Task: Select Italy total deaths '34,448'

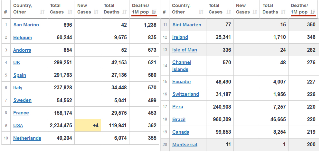Action: (119, 88)
